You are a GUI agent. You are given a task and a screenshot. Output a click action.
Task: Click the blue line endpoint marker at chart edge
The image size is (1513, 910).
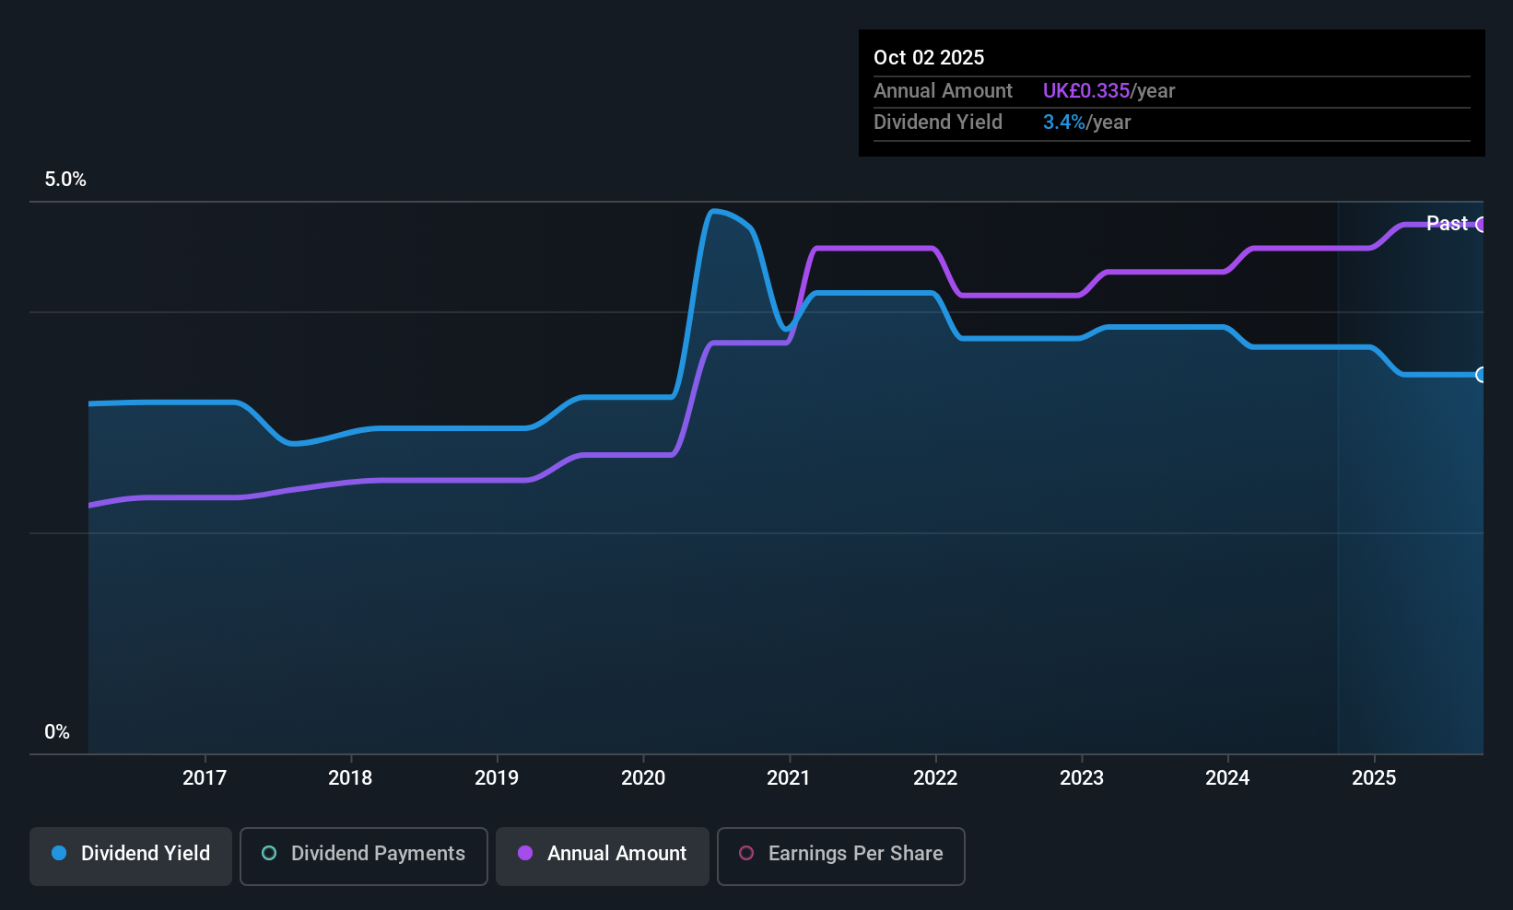pos(1482,376)
